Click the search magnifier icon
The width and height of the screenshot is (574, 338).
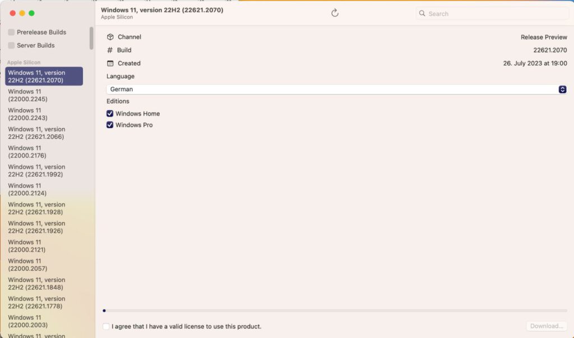tap(422, 13)
